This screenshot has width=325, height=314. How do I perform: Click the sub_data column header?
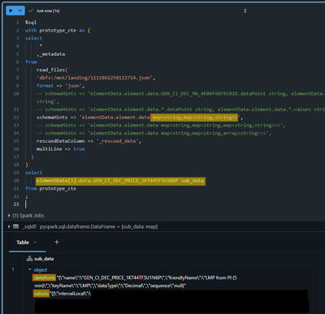[x=44, y=259]
